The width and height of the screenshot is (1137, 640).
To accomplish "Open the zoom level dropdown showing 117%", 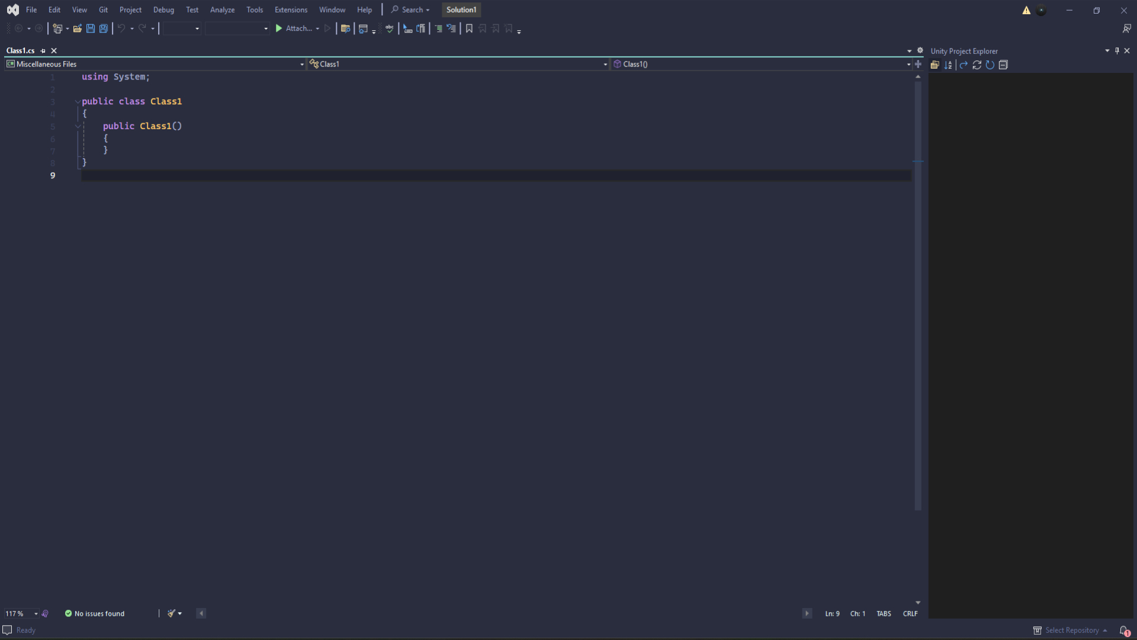I will click(36, 613).
